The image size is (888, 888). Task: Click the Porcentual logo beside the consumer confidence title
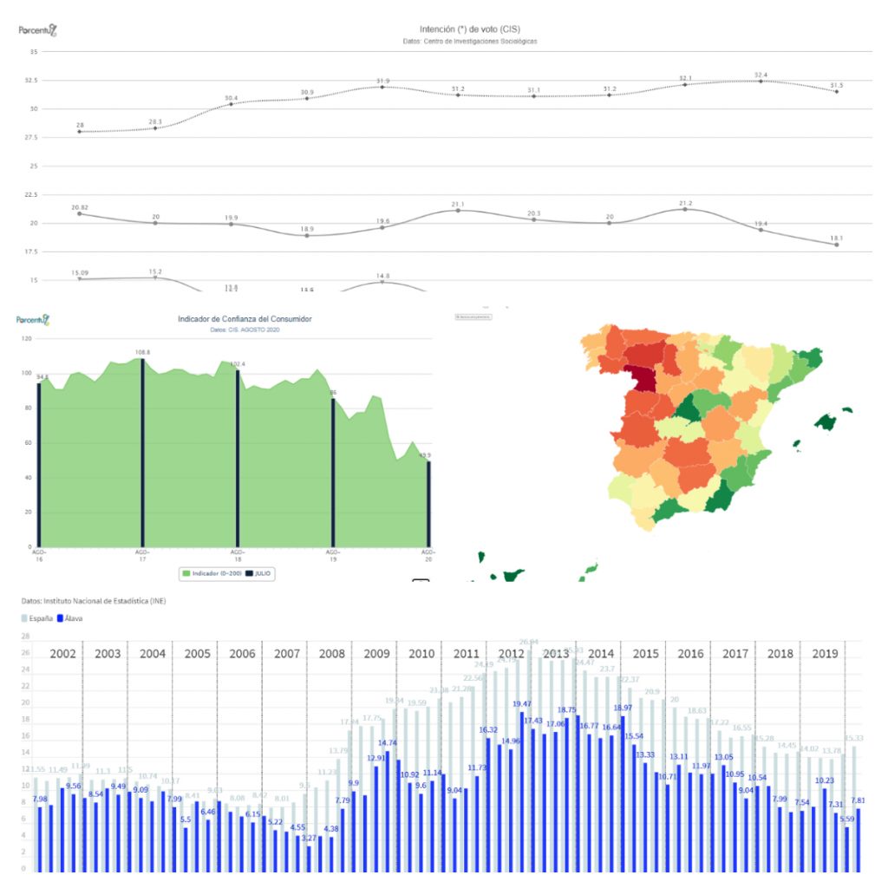coord(33,320)
